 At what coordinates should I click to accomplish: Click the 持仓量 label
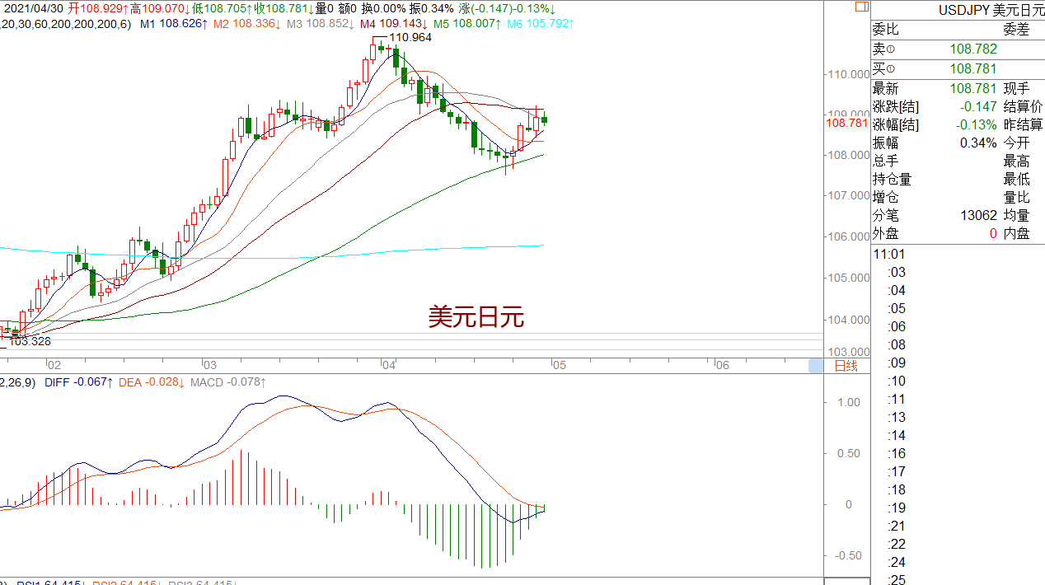(x=893, y=179)
